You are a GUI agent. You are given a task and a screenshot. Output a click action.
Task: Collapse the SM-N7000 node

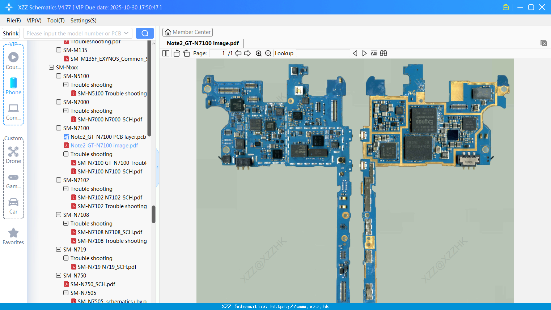pos(59,102)
